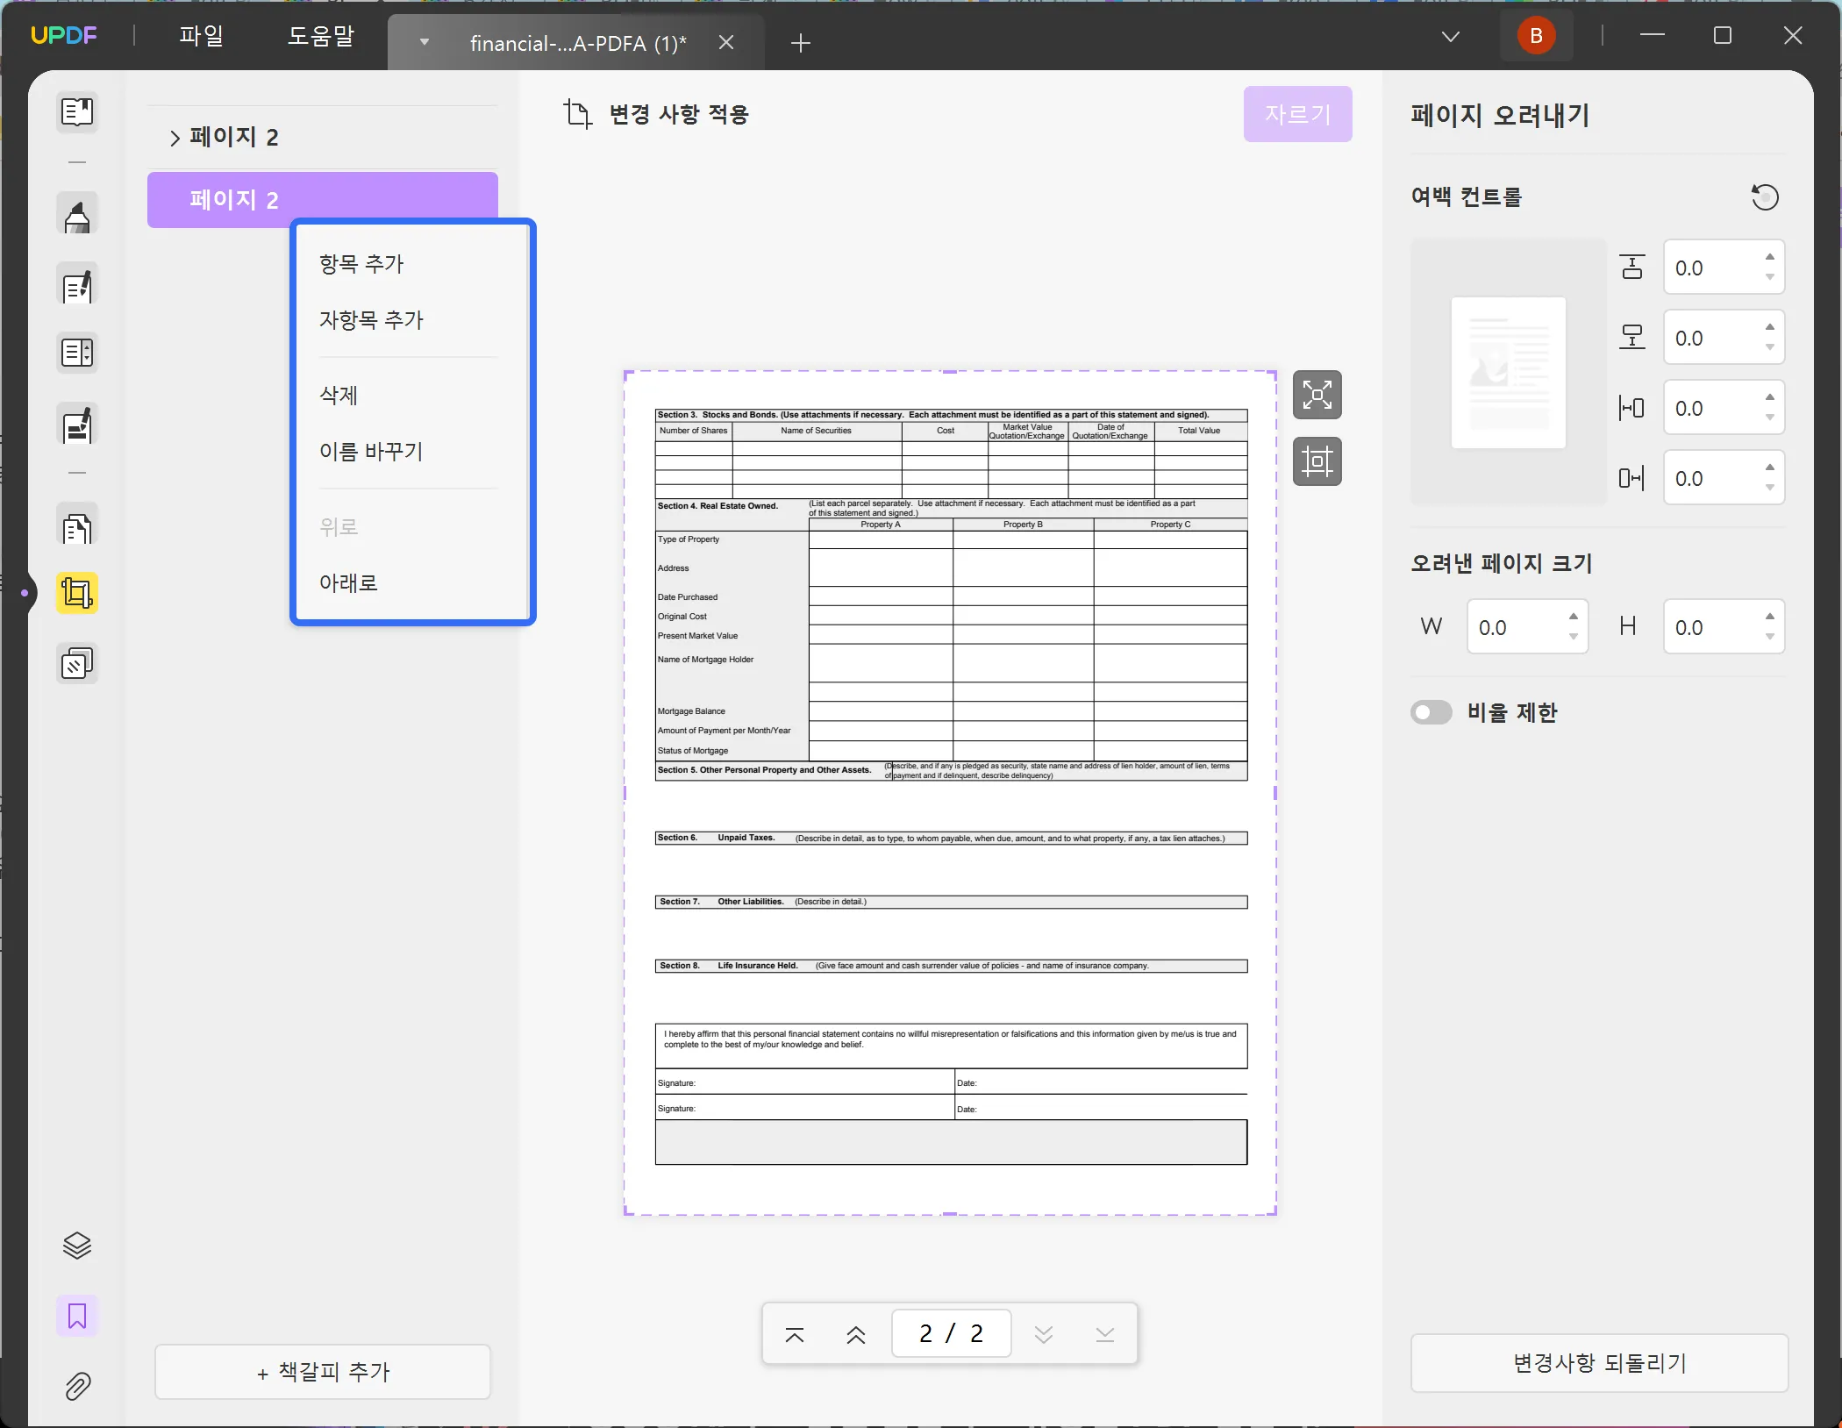This screenshot has height=1428, width=1842.
Task: Click the 변경사항 되돌리기 button
Action: click(x=1599, y=1363)
